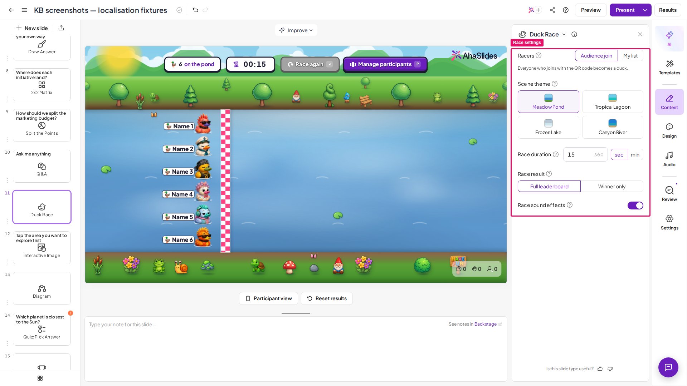Pick the Frozen Lake scene theme

pyautogui.click(x=548, y=127)
